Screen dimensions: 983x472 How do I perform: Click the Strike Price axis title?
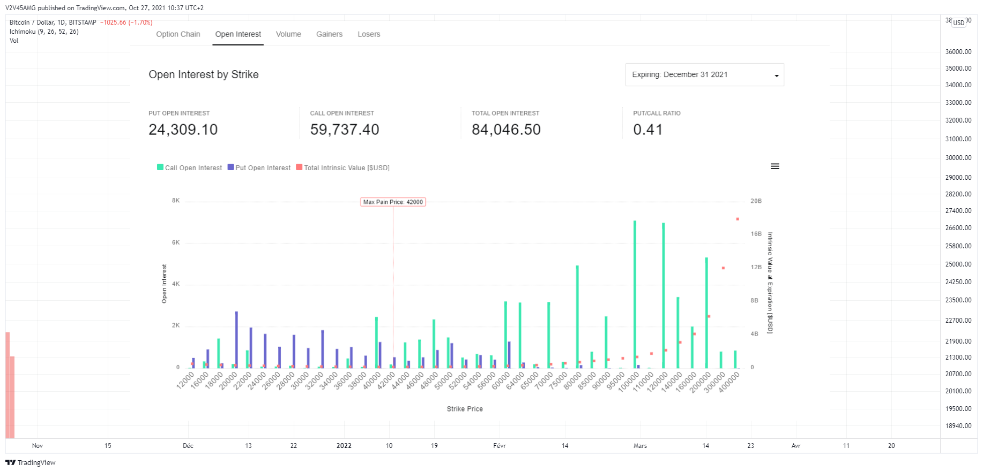coord(465,409)
